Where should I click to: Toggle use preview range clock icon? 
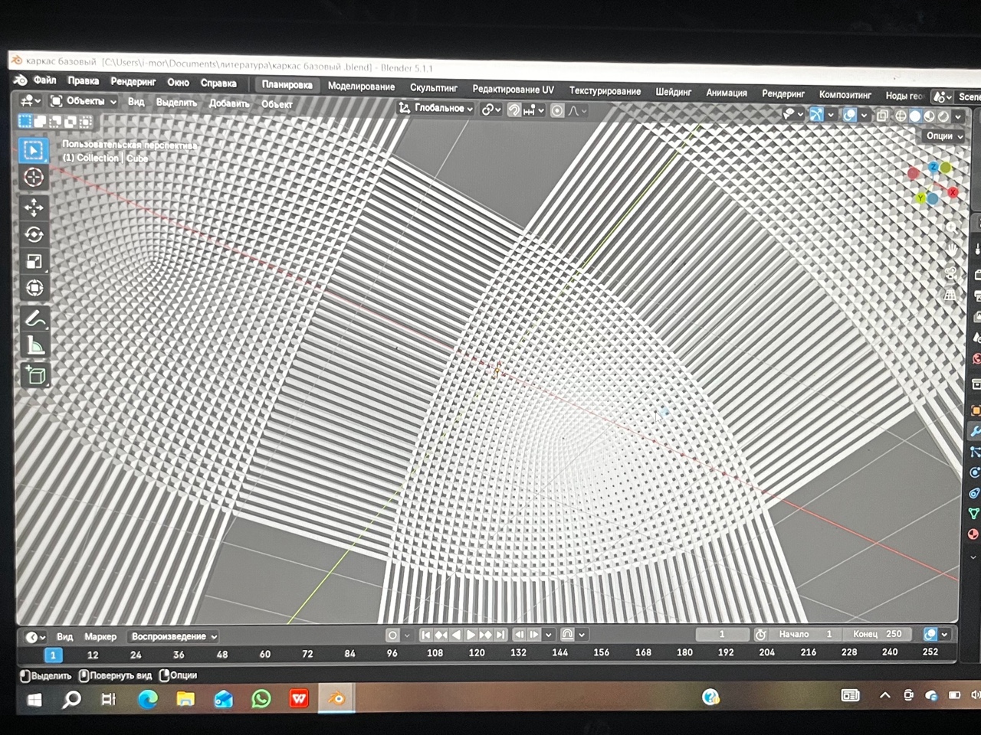point(760,634)
